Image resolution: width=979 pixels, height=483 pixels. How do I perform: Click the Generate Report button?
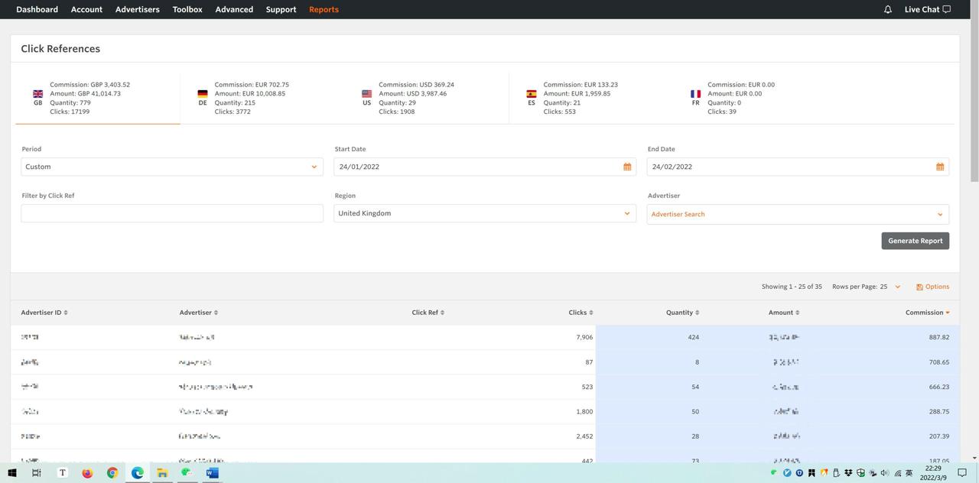click(x=915, y=241)
